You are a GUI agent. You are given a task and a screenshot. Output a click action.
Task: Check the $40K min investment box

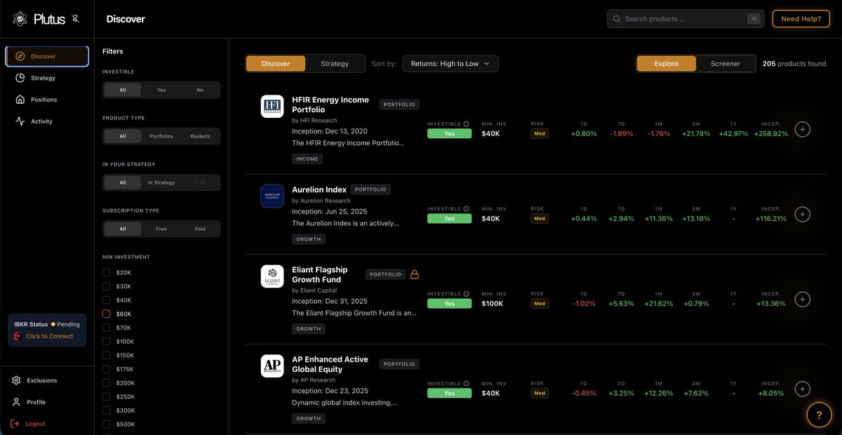tap(106, 300)
